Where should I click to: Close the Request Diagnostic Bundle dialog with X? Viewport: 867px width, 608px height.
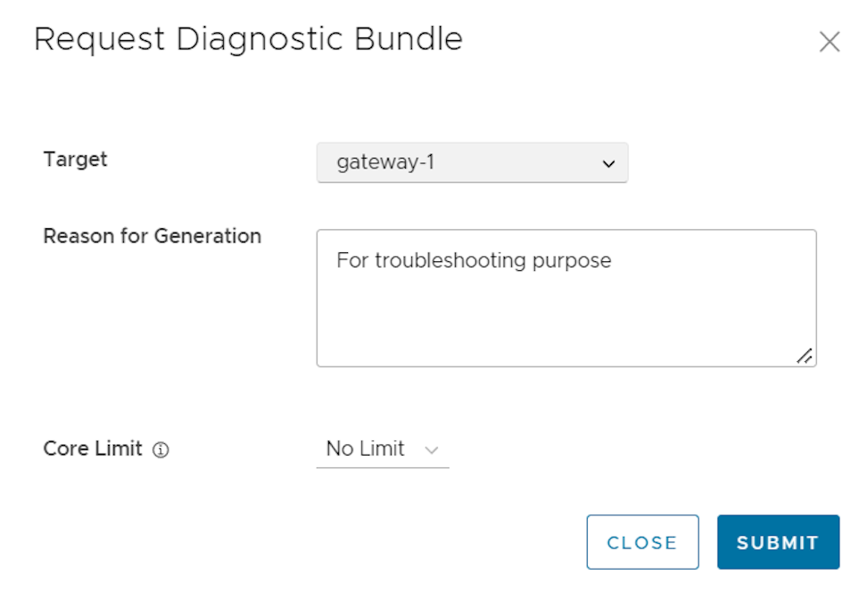click(x=830, y=42)
